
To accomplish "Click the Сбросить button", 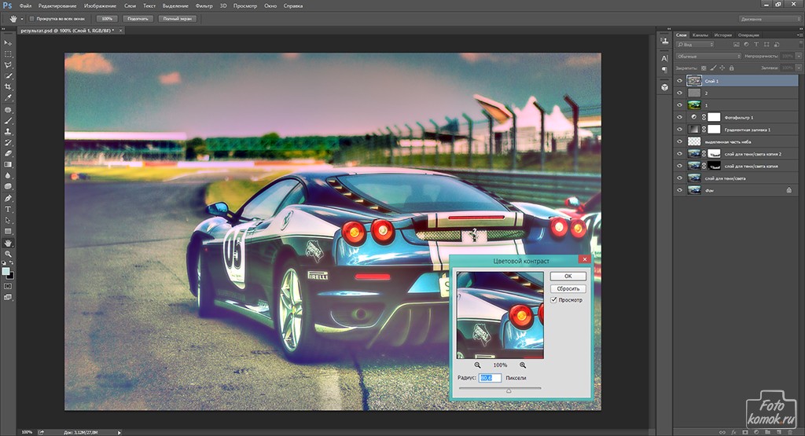I will tap(568, 288).
